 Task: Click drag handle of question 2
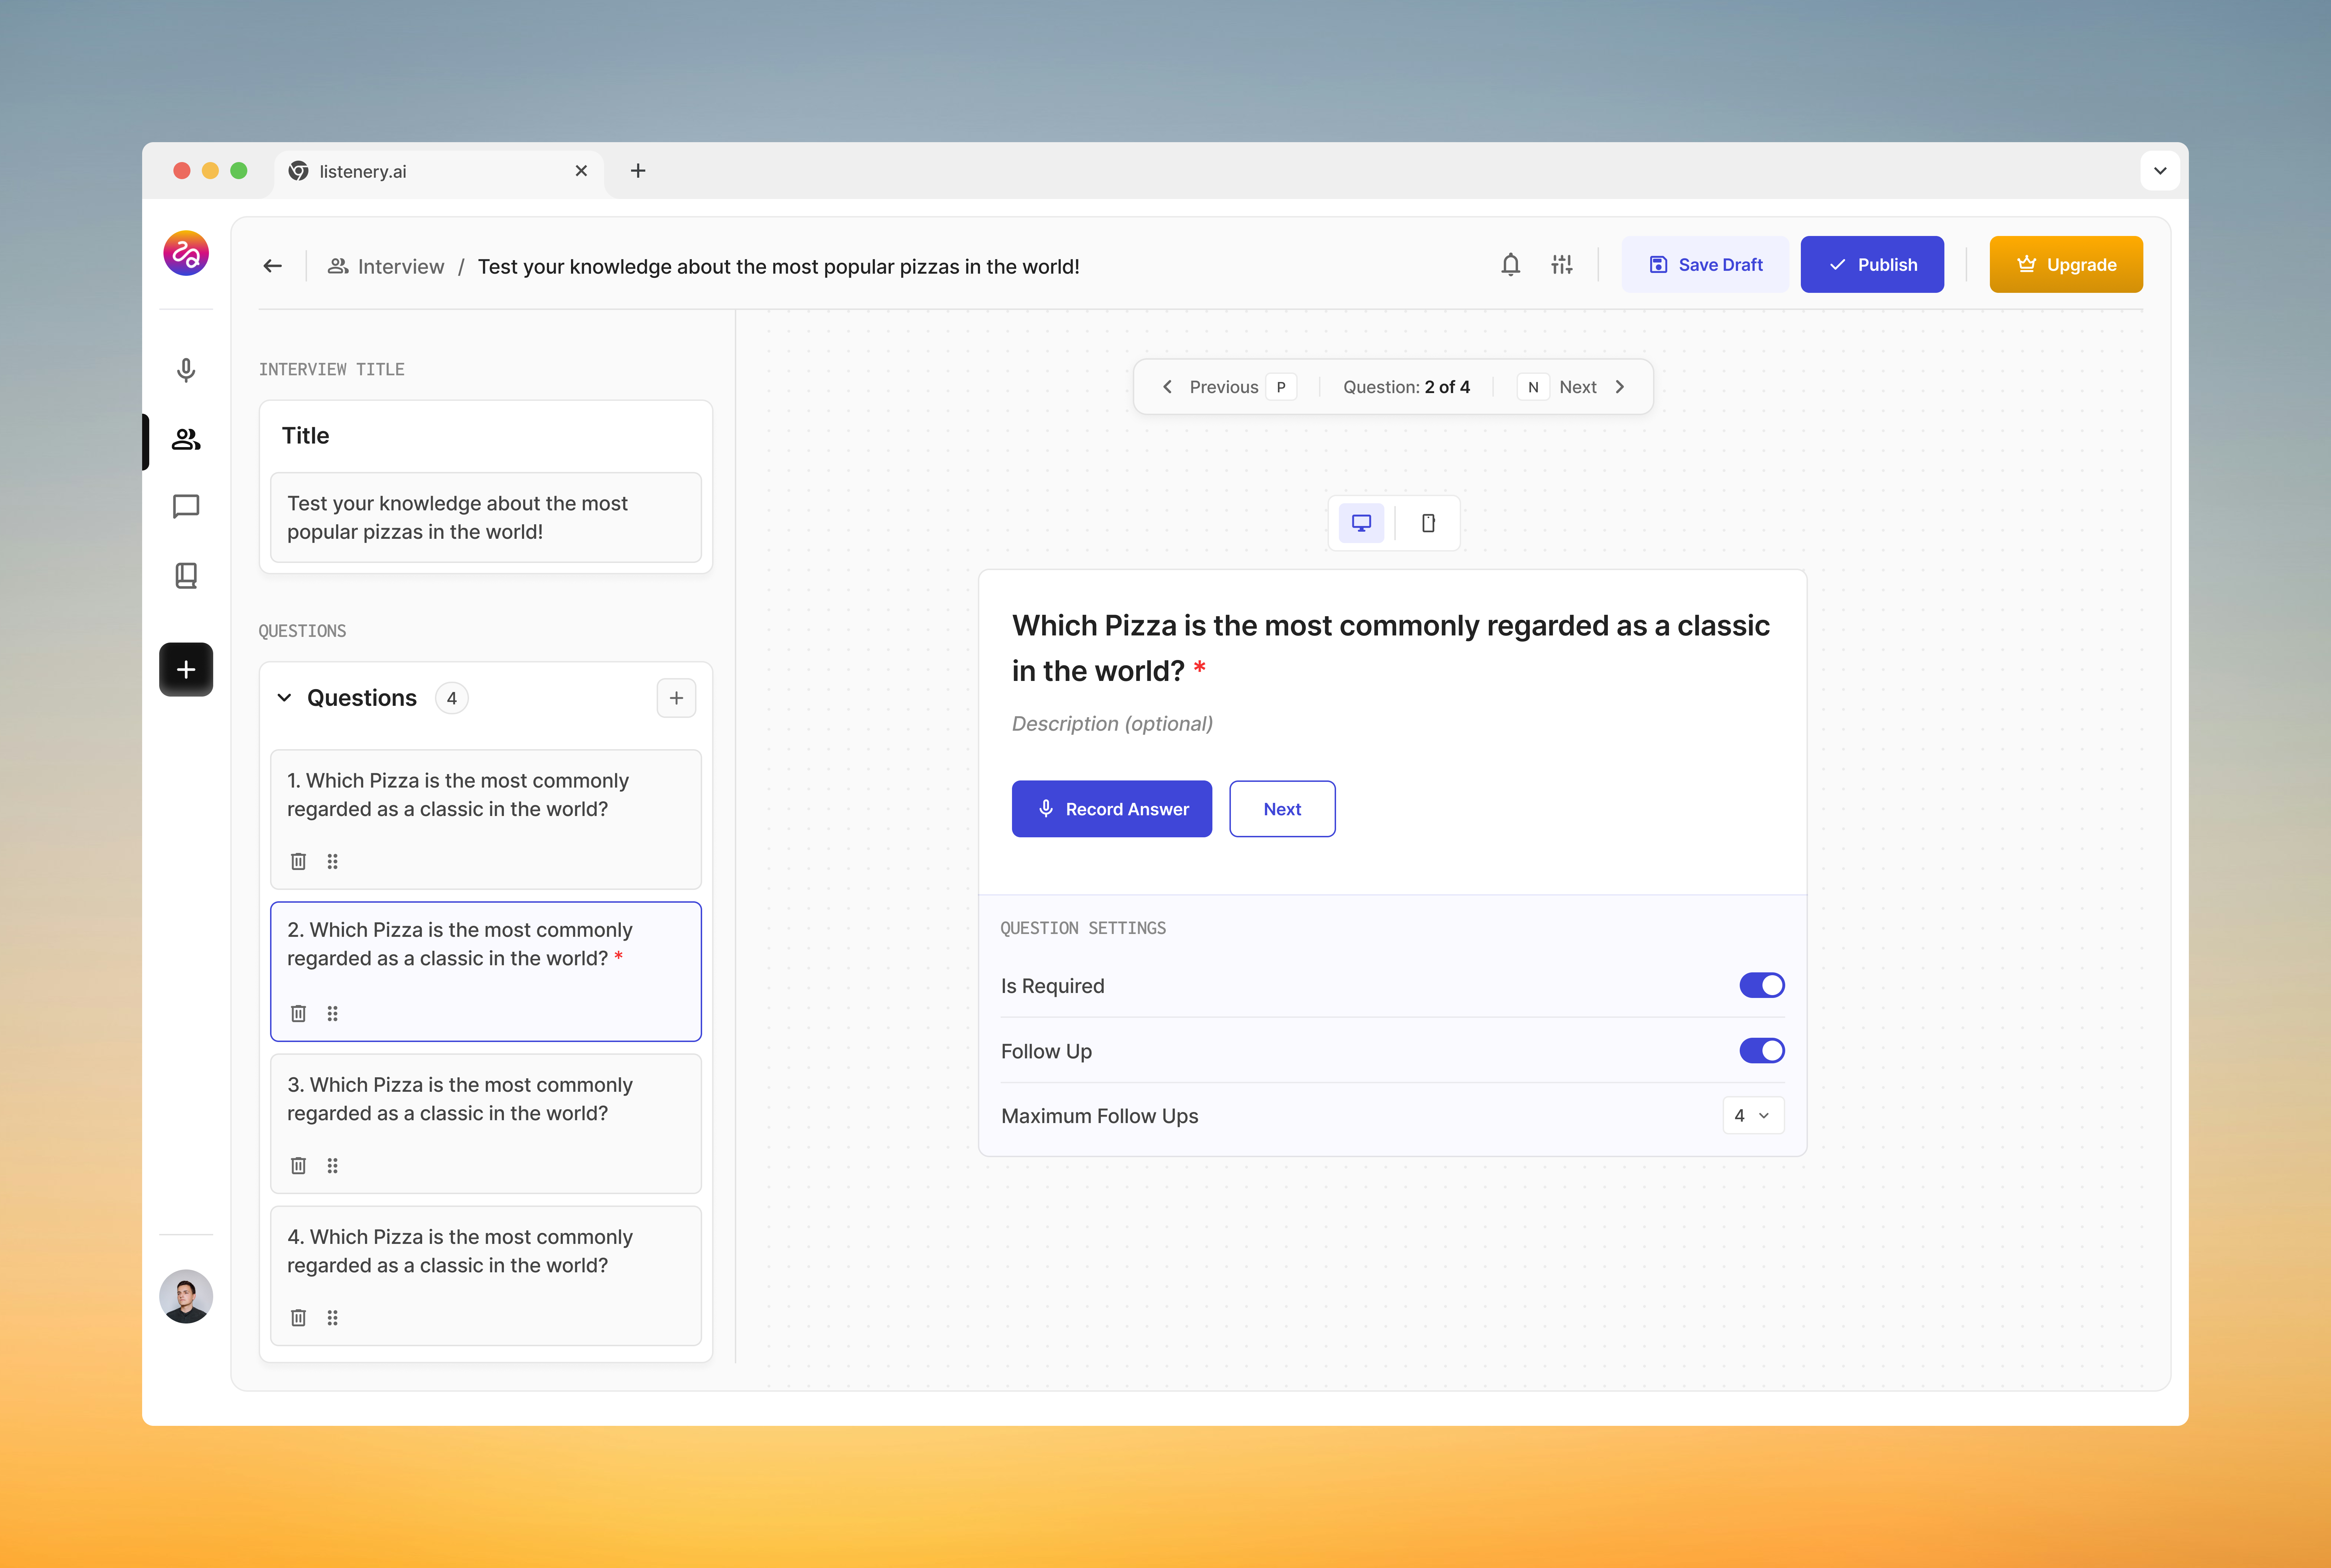coord(333,1014)
